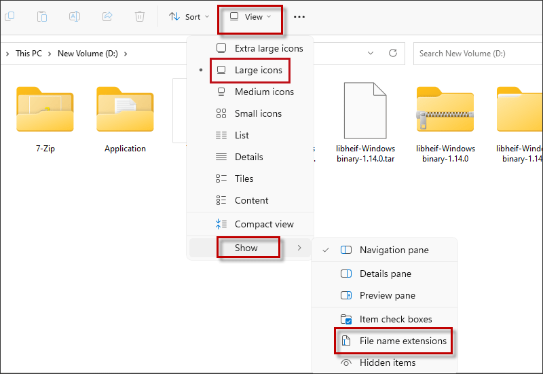This screenshot has width=543, height=374.
Task: Toggle the Details pane option
Action: click(385, 274)
